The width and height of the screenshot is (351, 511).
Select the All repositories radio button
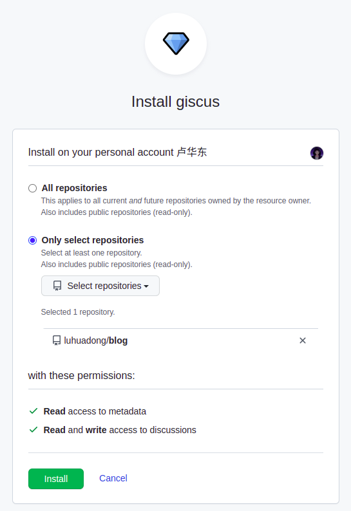[x=32, y=188]
